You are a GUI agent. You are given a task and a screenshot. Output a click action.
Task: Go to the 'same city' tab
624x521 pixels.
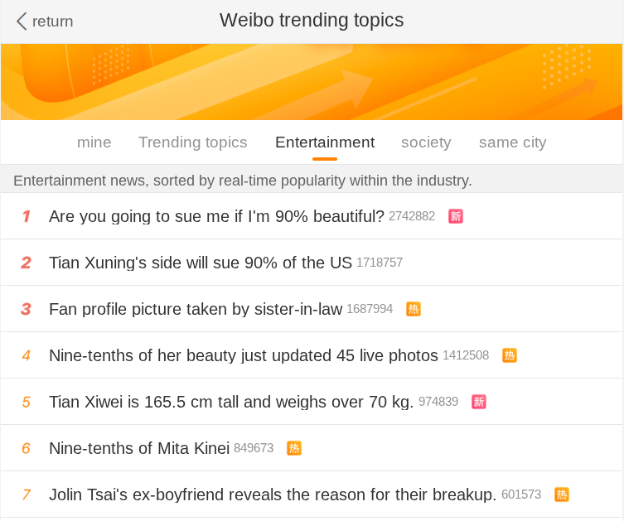[x=513, y=142]
